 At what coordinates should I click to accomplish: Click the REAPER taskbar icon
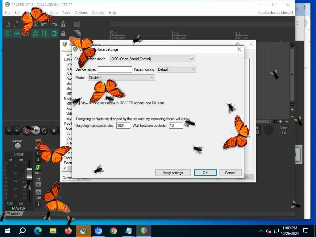click(x=144, y=231)
